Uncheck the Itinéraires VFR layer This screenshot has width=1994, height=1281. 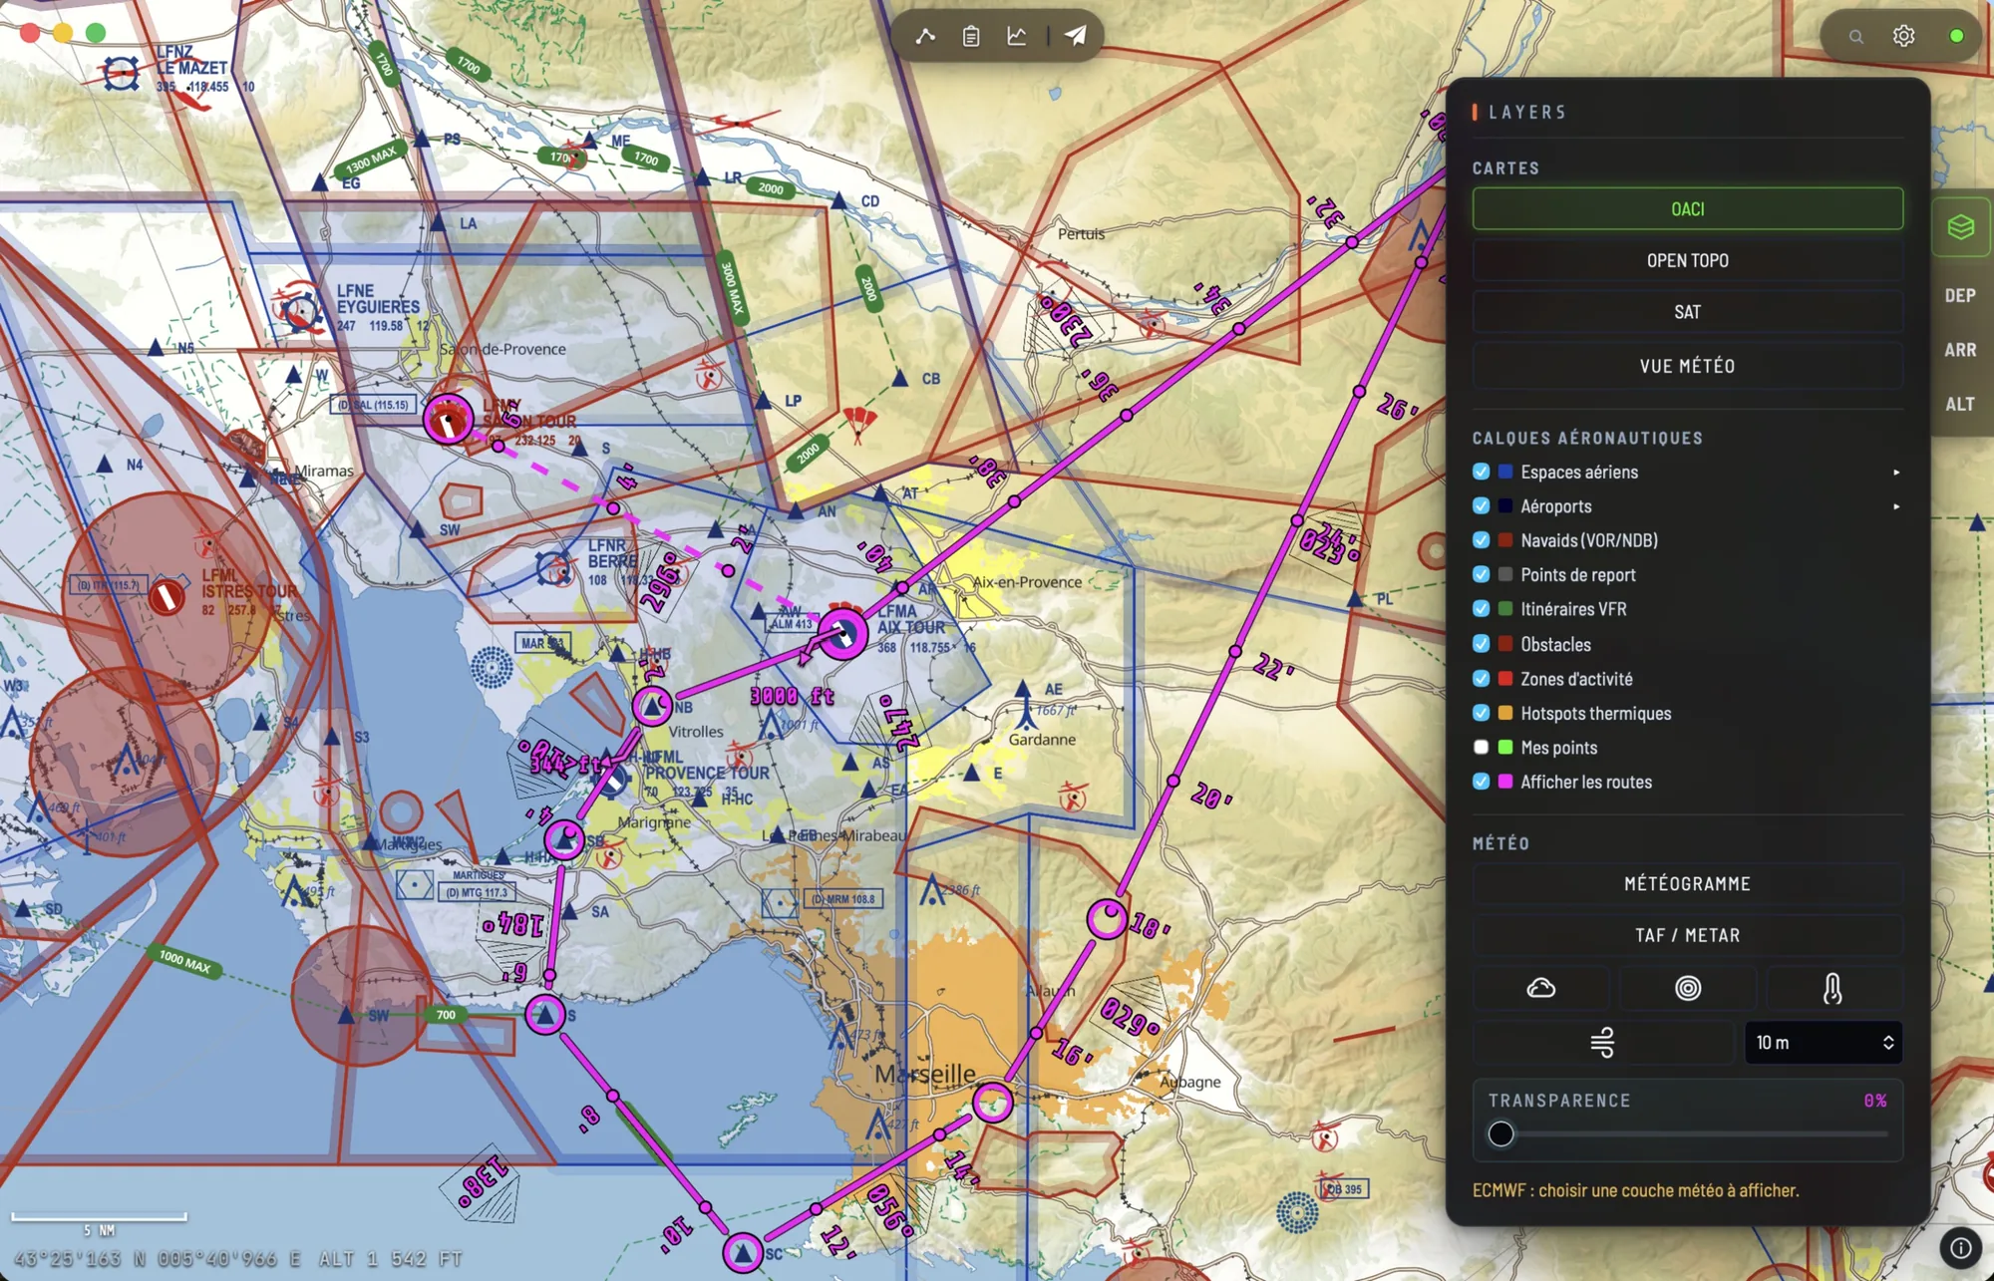1481,609
